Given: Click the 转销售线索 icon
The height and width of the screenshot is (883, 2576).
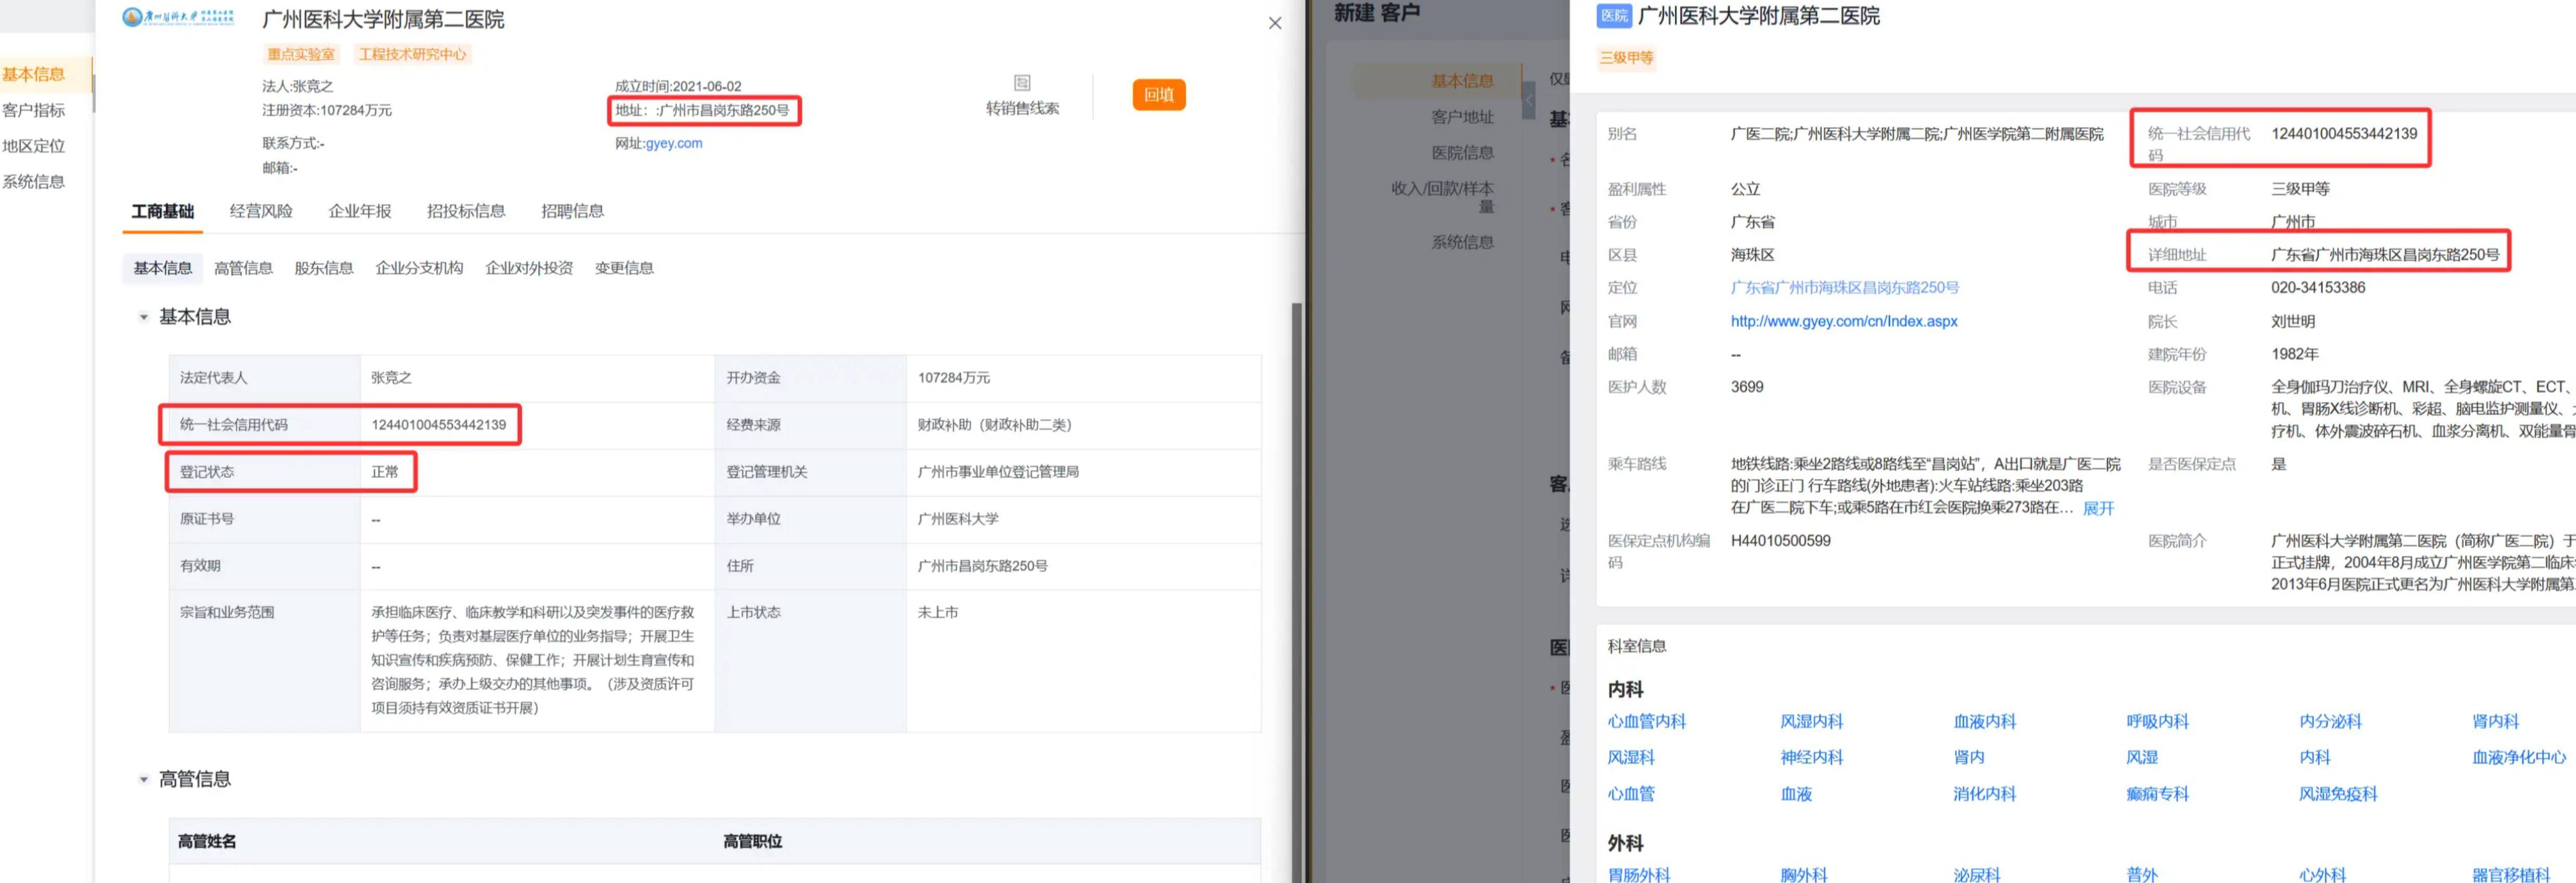Looking at the screenshot, I should [x=1021, y=83].
